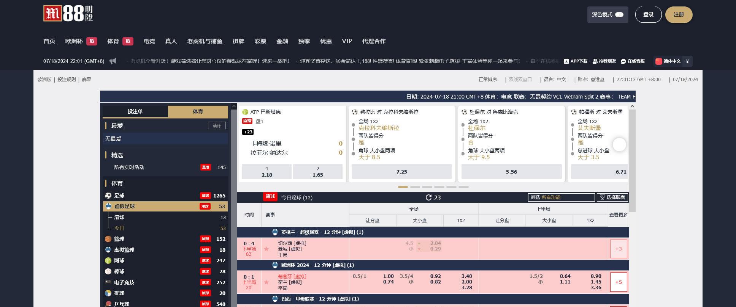Bet on player 1 odds 2.18
736x307 pixels.
[x=267, y=172]
